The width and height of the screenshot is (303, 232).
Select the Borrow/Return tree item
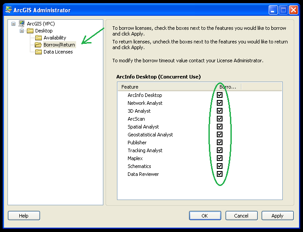(59, 45)
